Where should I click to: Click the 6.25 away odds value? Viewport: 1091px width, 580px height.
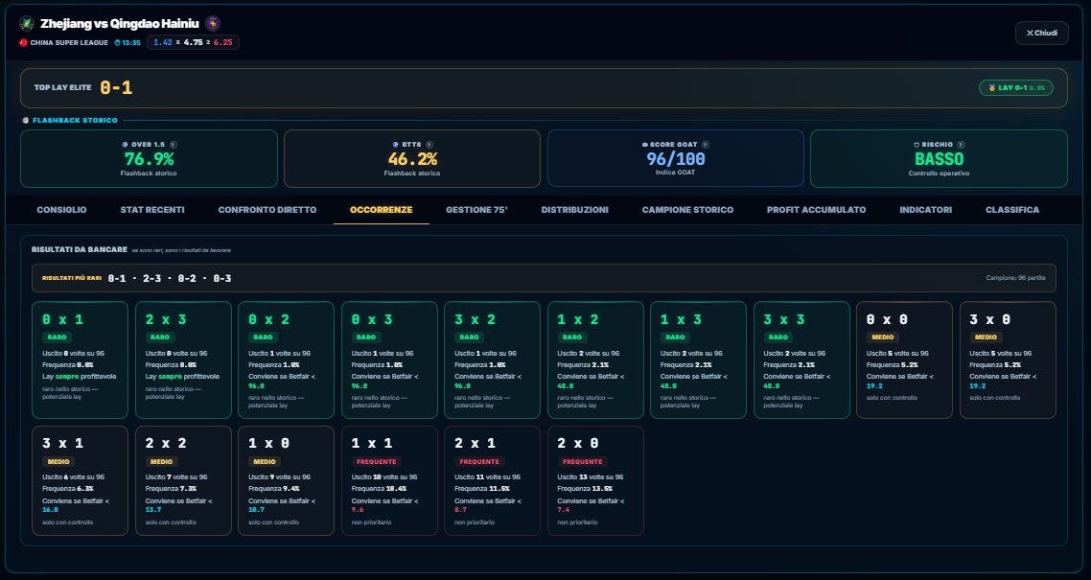click(x=223, y=42)
